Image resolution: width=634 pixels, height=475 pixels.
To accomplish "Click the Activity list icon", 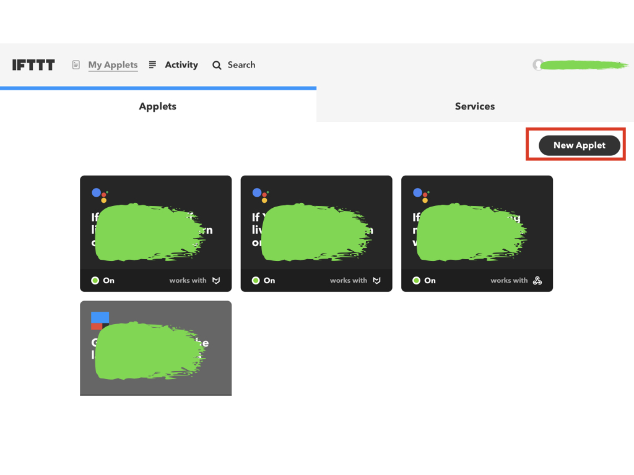I will pos(152,64).
